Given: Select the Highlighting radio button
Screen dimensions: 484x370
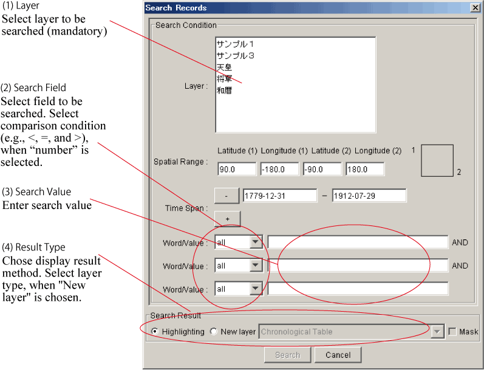Looking at the screenshot, I should point(155,331).
